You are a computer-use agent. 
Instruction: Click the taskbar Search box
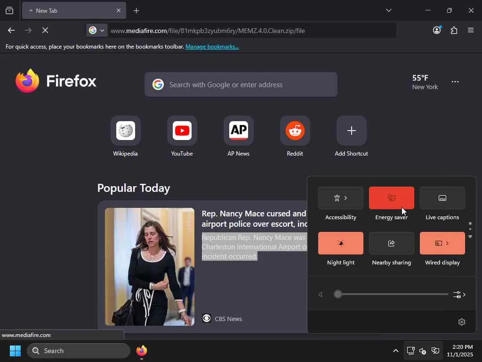coord(79,351)
